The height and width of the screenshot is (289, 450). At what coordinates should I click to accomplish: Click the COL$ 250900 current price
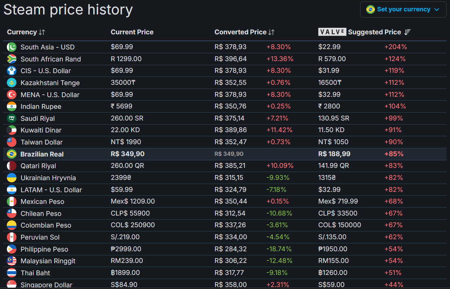(x=133, y=225)
